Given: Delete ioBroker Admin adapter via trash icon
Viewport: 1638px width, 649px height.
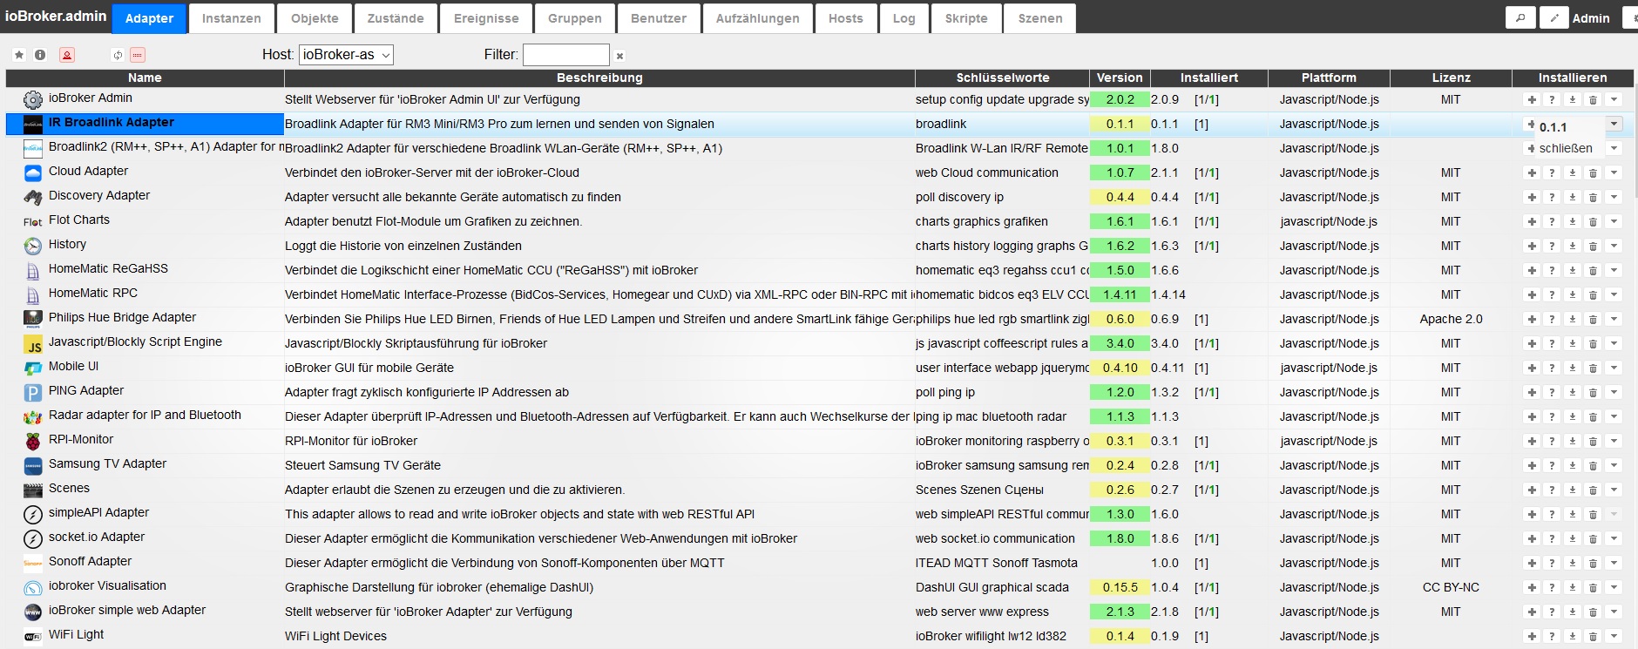Looking at the screenshot, I should pos(1593,100).
